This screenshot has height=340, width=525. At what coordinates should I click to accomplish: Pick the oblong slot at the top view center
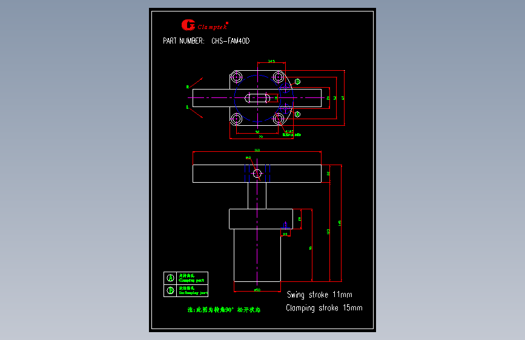click(257, 98)
